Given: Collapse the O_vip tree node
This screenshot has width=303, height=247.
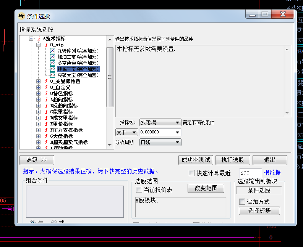Looking at the screenshot, I should click(38, 45).
